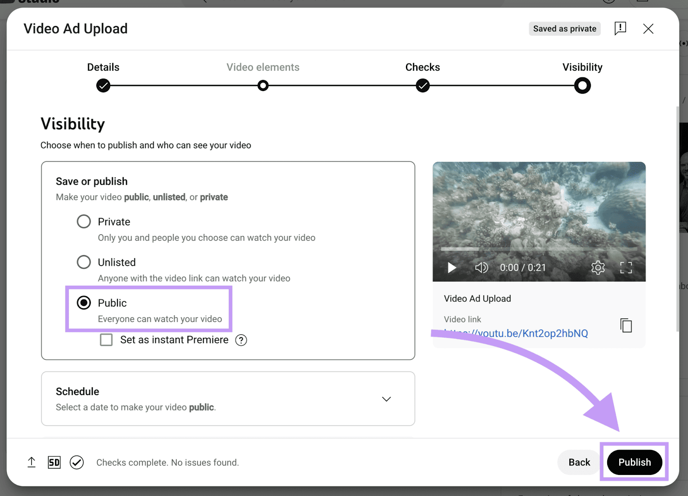Open the Send feedback icon
This screenshot has width=688, height=496.
point(620,28)
